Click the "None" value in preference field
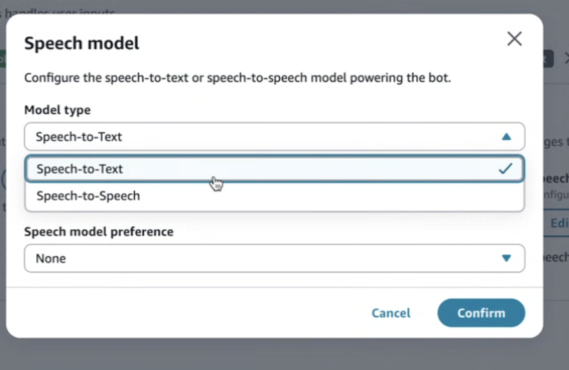 (x=51, y=258)
